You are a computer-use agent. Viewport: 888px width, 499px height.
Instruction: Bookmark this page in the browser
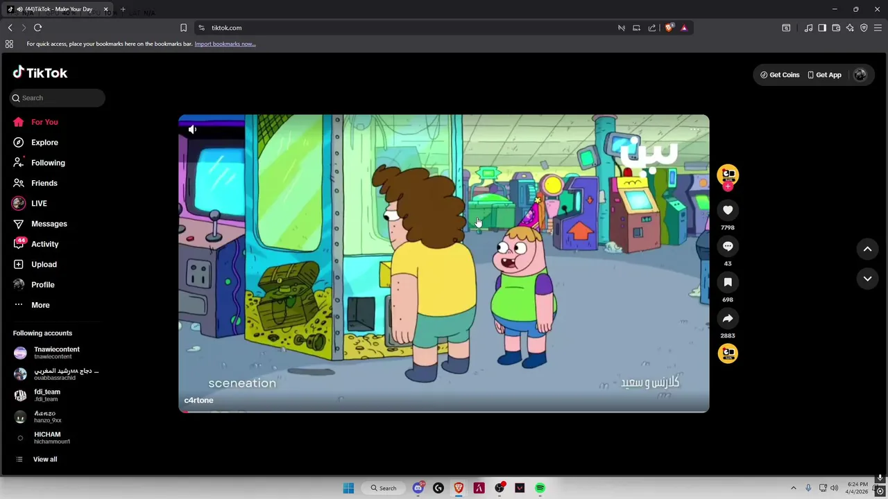coord(183,28)
